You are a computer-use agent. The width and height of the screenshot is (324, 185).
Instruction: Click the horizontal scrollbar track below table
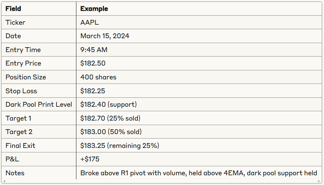tap(162, 181)
